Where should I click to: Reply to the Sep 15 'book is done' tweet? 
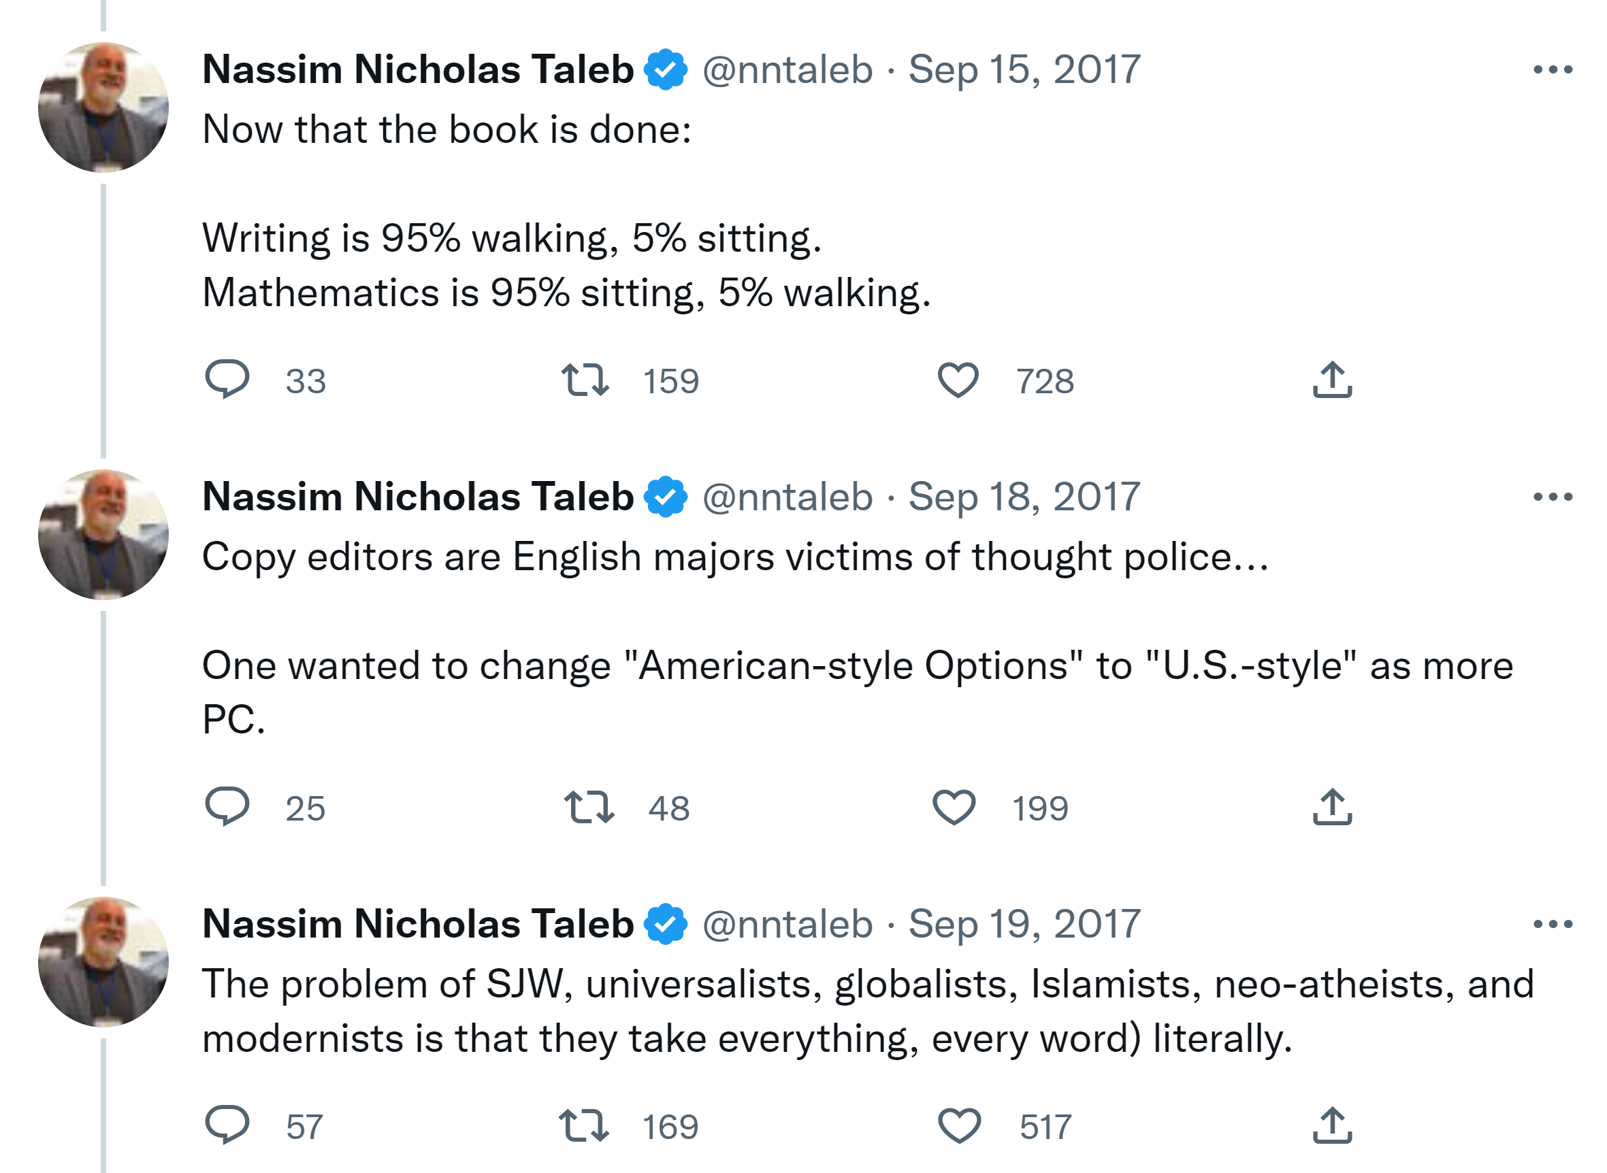point(227,379)
